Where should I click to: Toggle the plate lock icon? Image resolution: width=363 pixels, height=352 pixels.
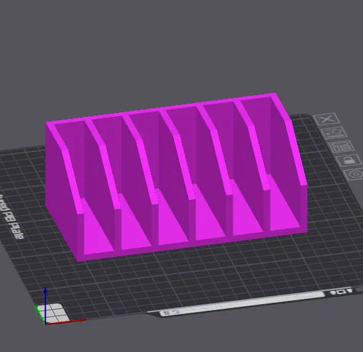[349, 160]
